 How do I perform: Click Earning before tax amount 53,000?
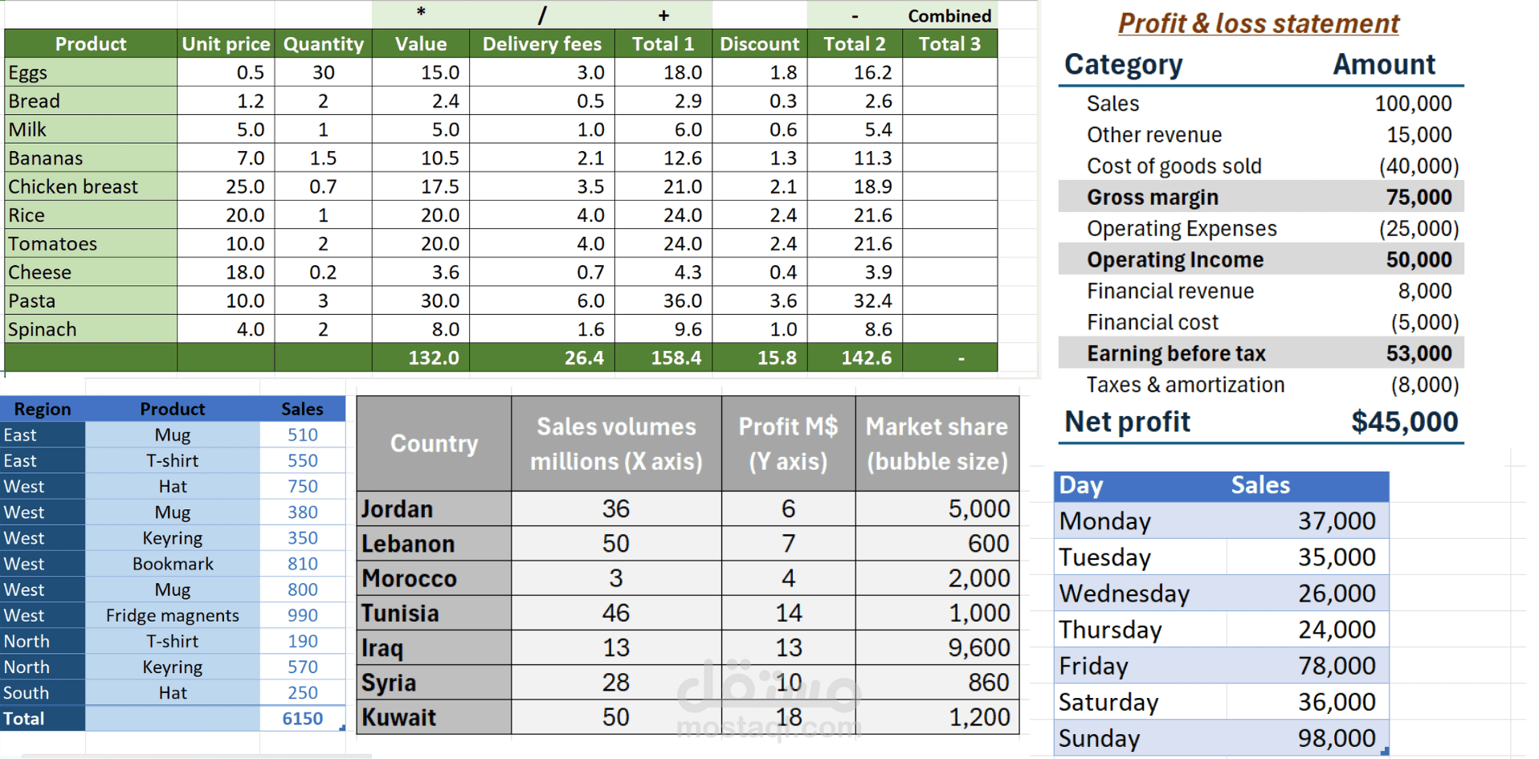tap(1419, 353)
